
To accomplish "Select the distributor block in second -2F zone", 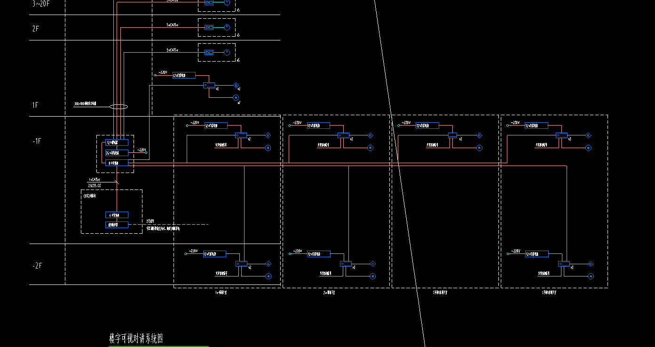I will click(x=346, y=264).
